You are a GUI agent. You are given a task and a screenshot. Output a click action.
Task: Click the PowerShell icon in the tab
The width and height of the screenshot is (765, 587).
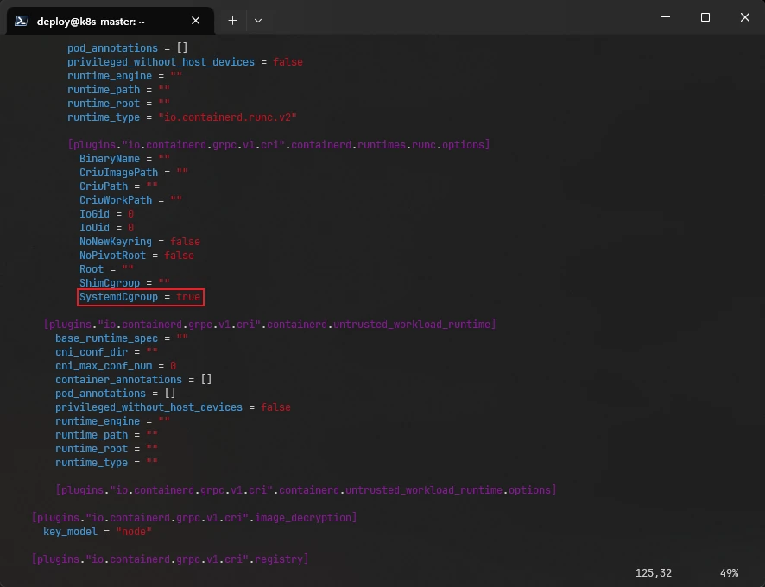[22, 21]
